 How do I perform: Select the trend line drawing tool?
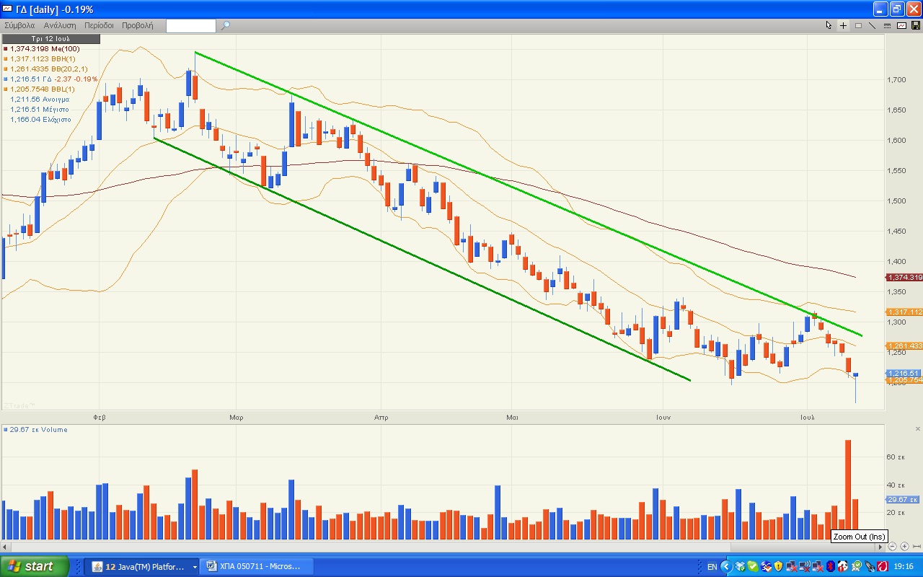click(x=872, y=25)
